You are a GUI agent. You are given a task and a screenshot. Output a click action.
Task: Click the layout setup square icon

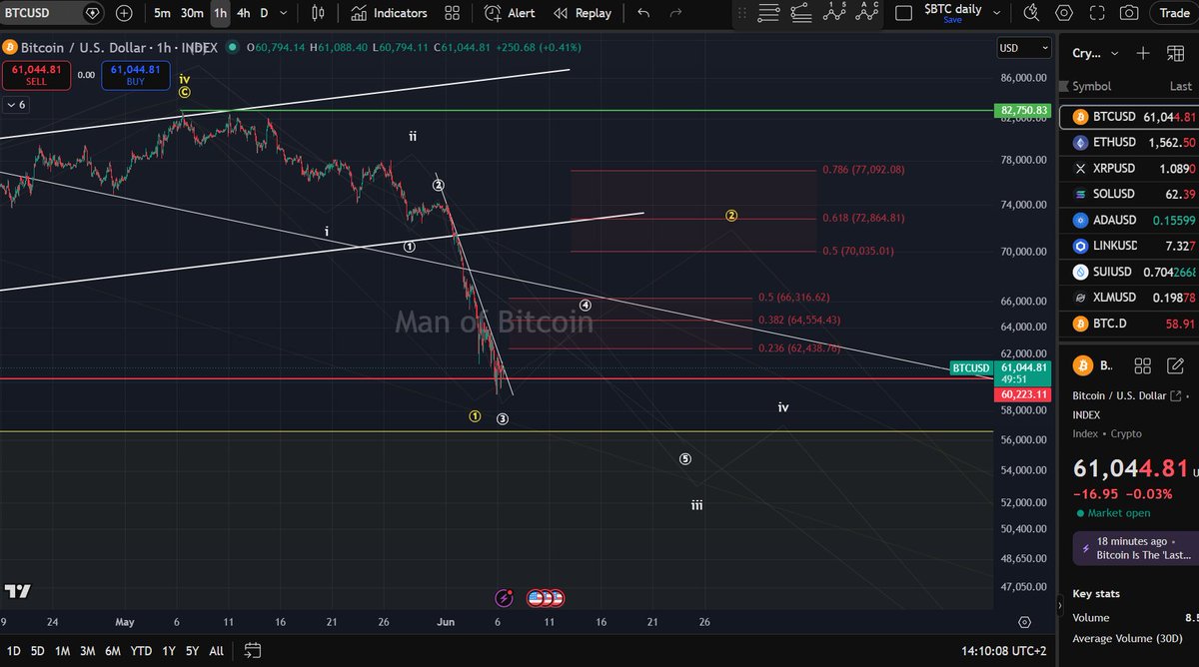pyautogui.click(x=903, y=13)
